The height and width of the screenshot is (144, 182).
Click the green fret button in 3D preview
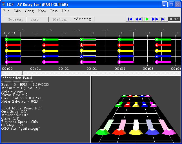tap(103, 131)
